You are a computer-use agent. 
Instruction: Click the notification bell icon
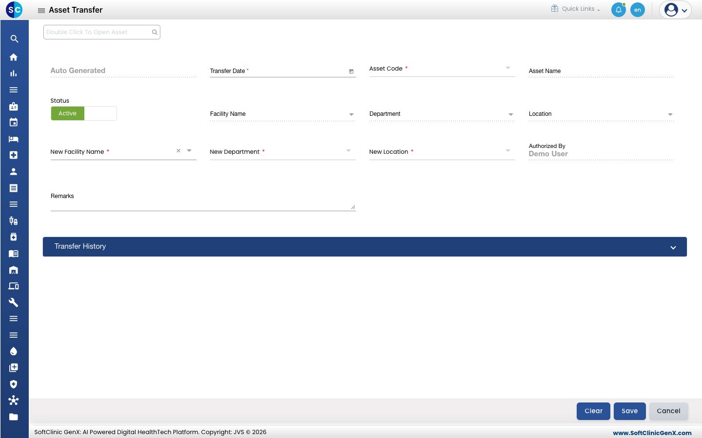[619, 10]
